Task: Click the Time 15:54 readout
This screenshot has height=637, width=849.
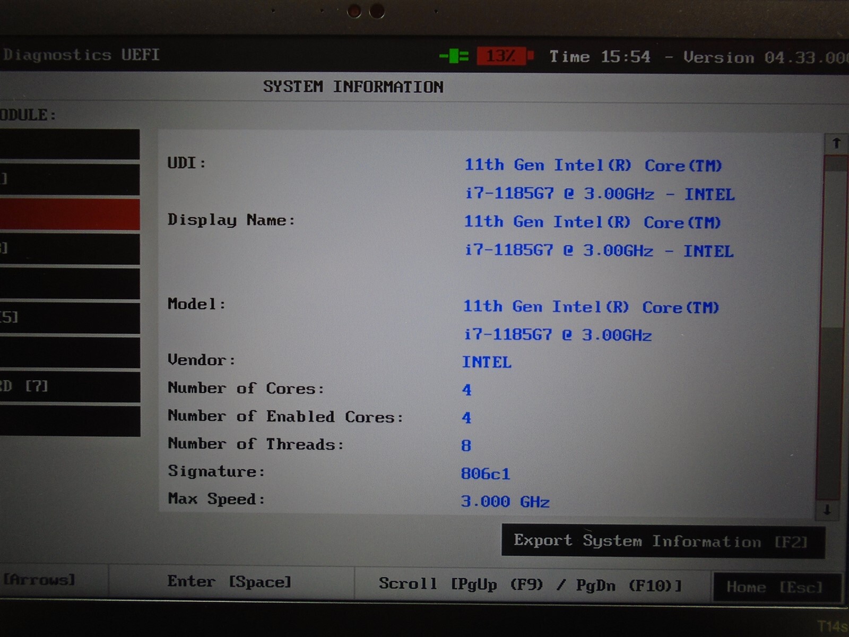Action: (x=600, y=56)
